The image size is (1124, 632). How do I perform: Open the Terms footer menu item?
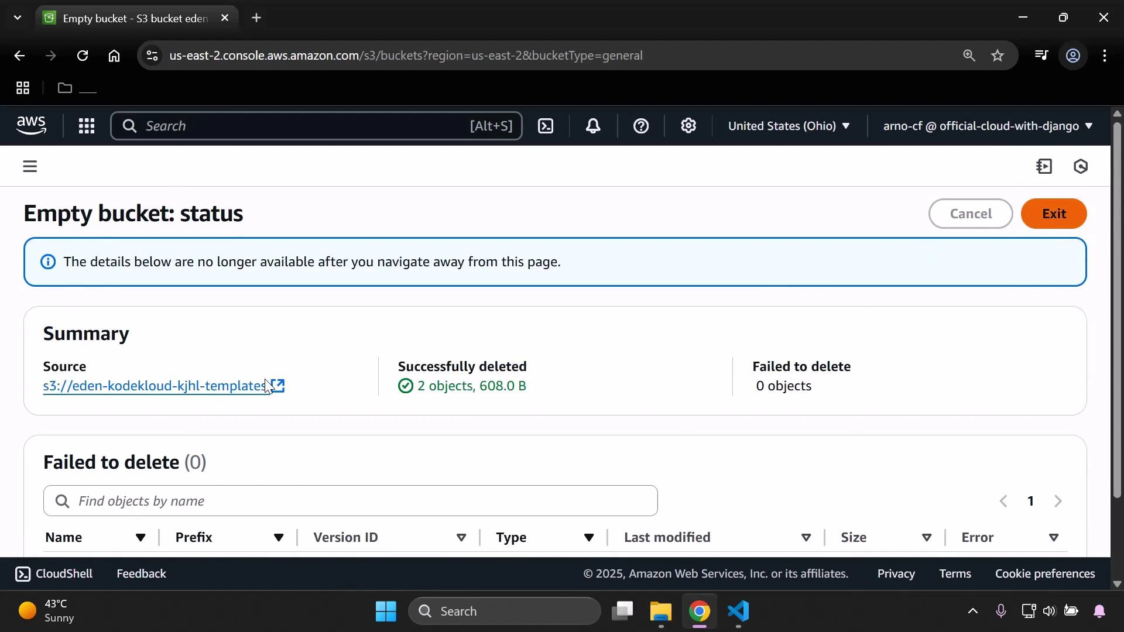[955, 573]
